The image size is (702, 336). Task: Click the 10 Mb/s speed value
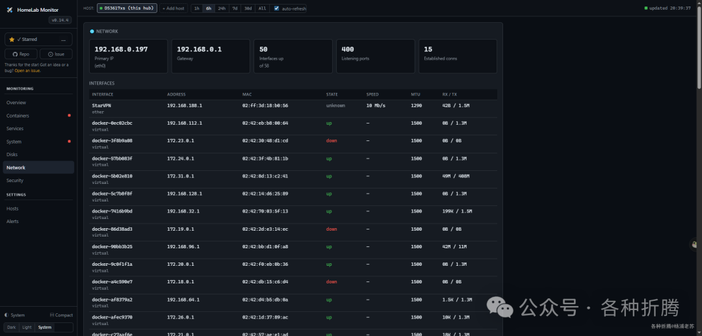(376, 105)
